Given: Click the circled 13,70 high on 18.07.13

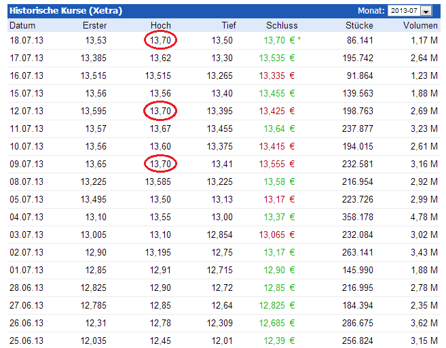Looking at the screenshot, I should [x=160, y=41].
